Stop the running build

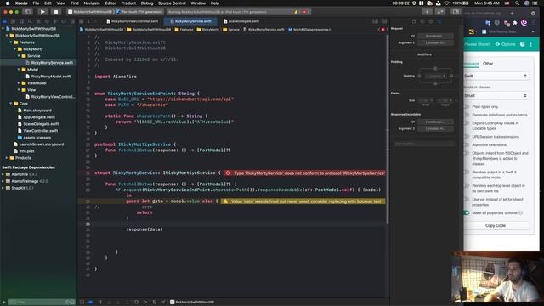point(55,12)
